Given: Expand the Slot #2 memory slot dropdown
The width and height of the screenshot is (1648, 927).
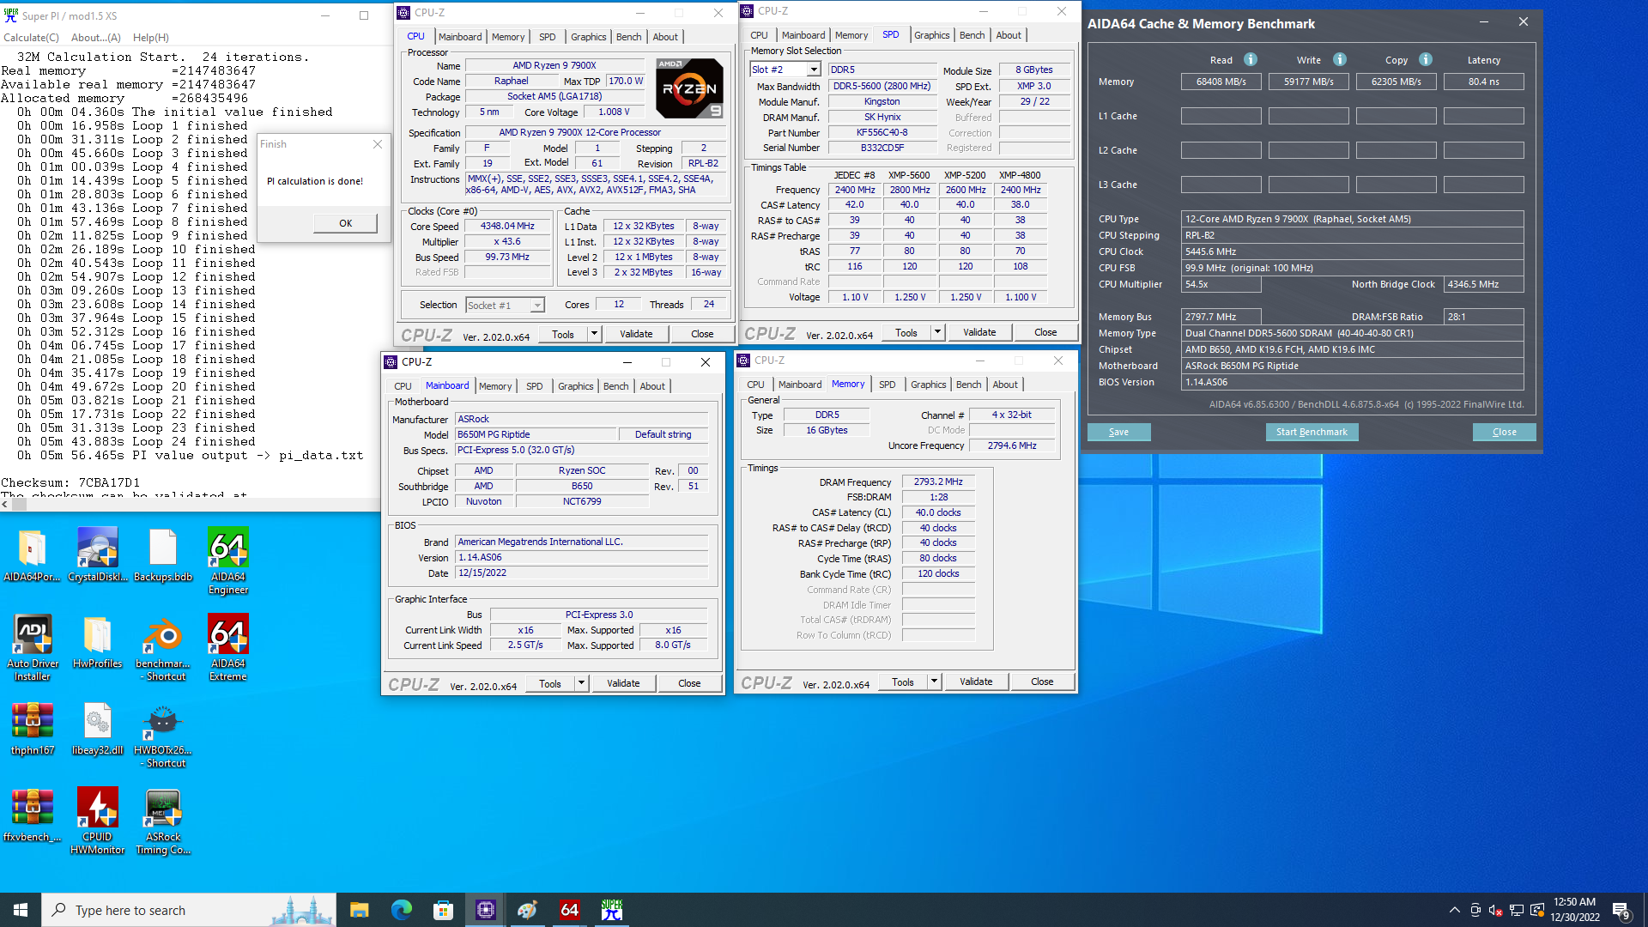Looking at the screenshot, I should pyautogui.click(x=813, y=70).
